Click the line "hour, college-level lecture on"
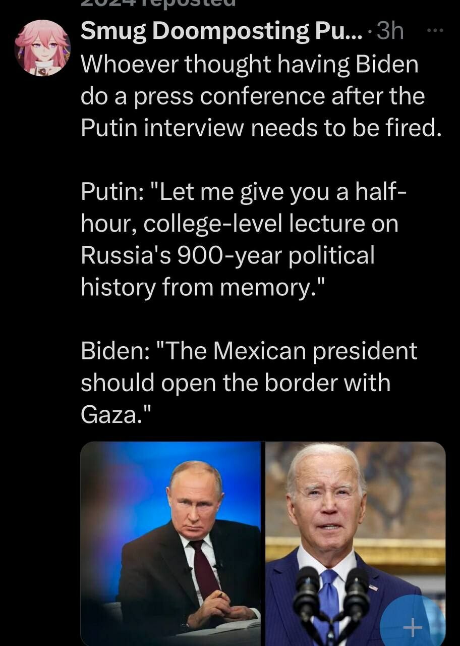This screenshot has width=460, height=646. (240, 224)
